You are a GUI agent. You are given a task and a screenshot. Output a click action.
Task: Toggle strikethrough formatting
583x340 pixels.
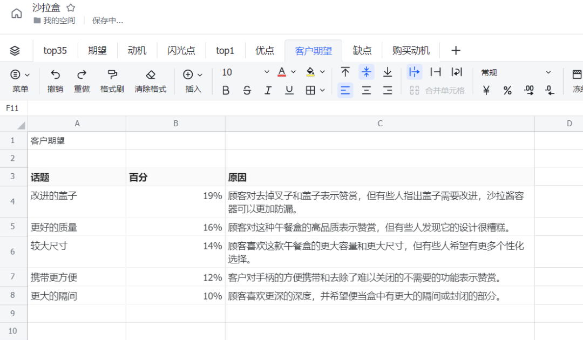click(x=247, y=90)
